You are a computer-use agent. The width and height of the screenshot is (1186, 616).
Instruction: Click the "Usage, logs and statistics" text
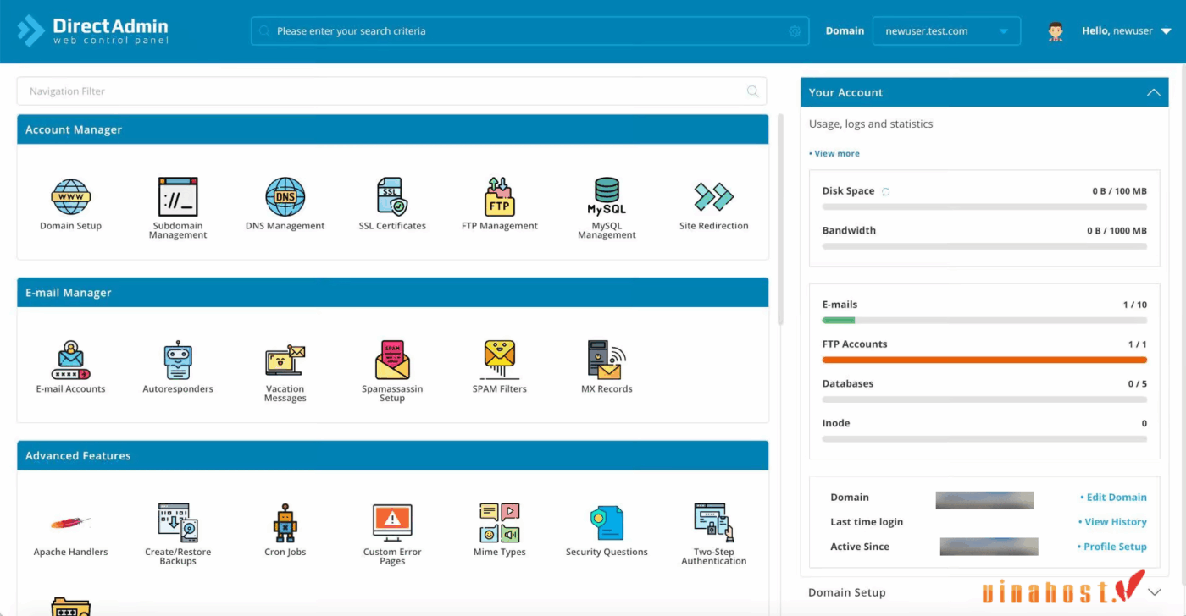(x=871, y=124)
